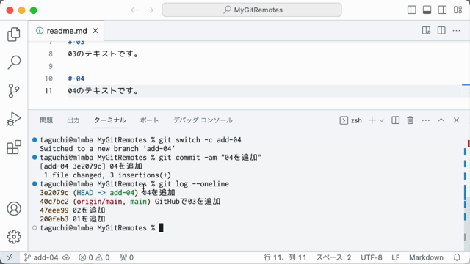Open the Manage gear menu
This screenshot has height=264, width=470.
(x=14, y=237)
